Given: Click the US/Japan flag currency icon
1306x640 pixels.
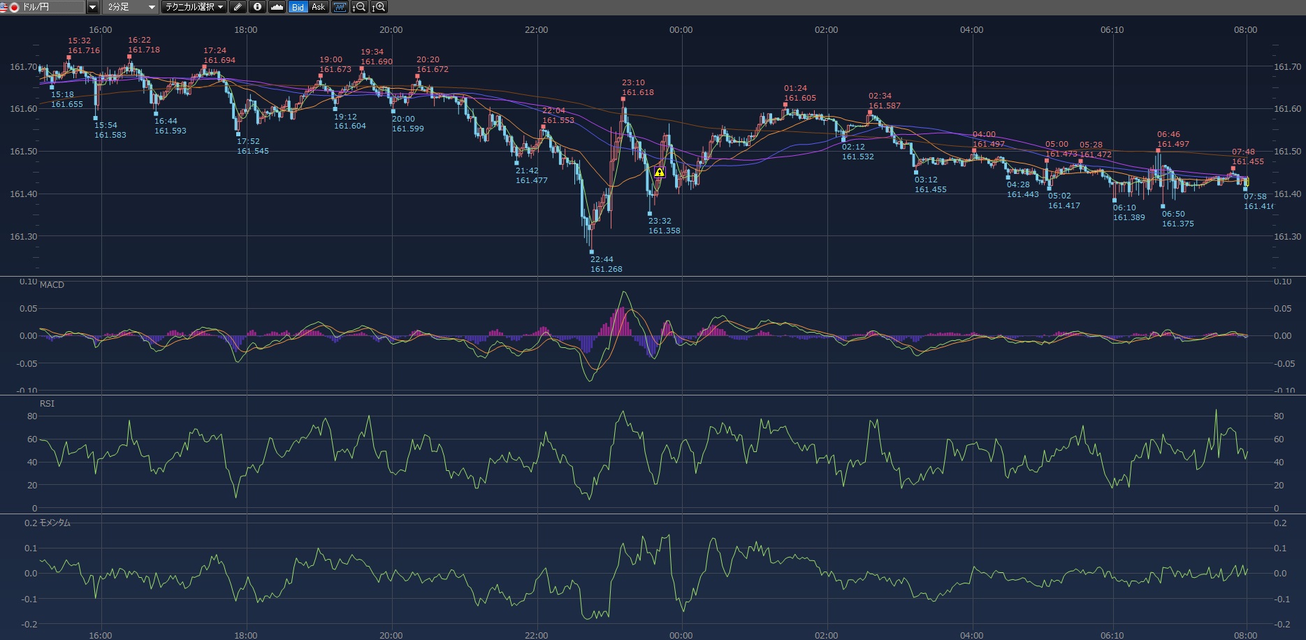Looking at the screenshot, I should point(9,7).
